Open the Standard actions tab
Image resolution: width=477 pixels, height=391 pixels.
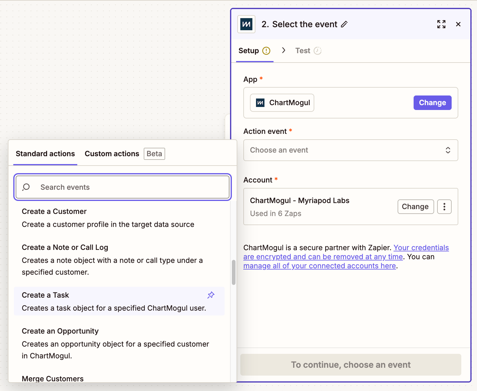pyautogui.click(x=45, y=154)
